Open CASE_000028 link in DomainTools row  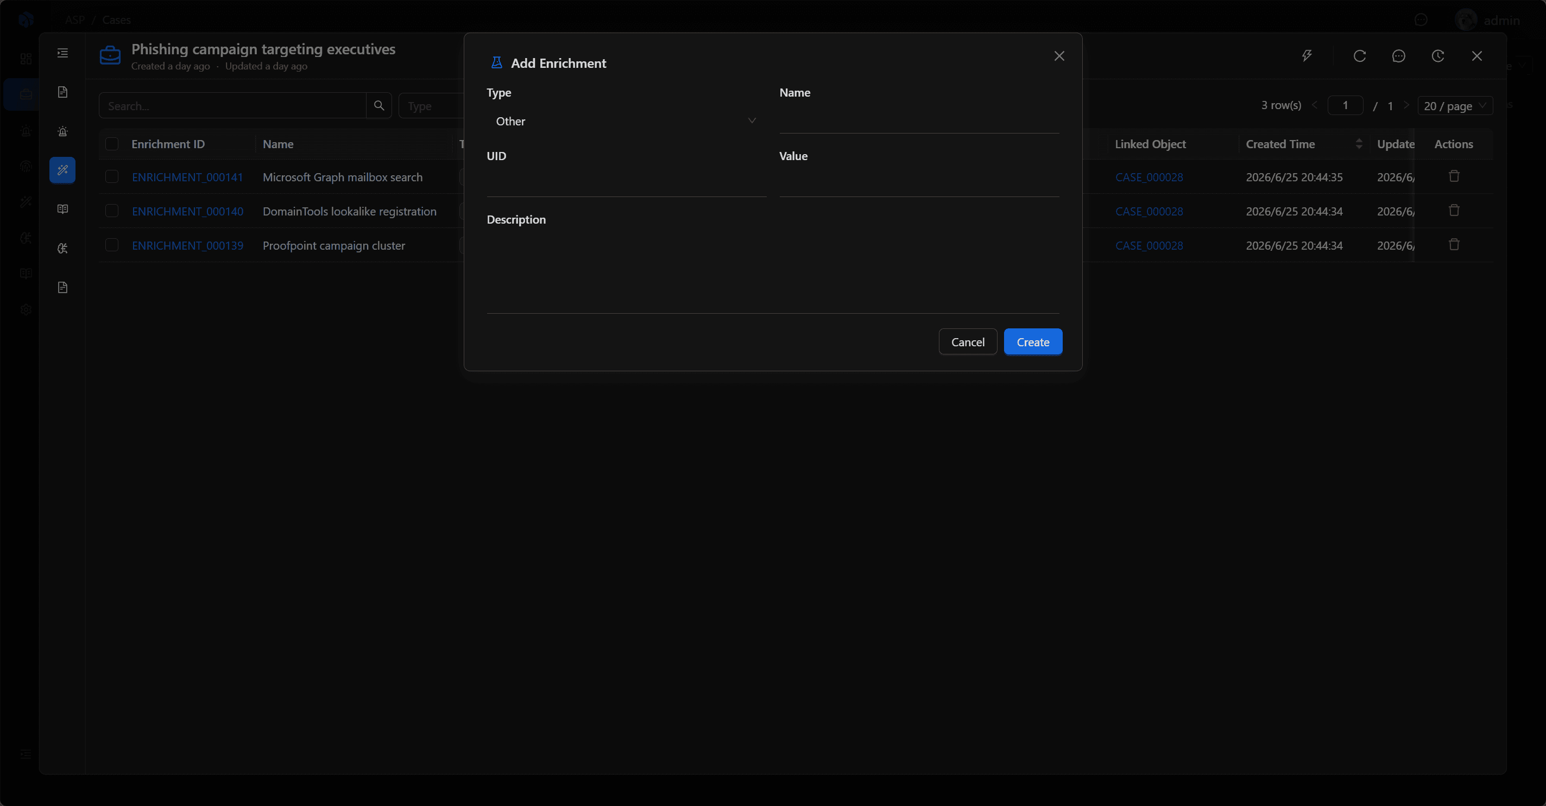[x=1149, y=211]
